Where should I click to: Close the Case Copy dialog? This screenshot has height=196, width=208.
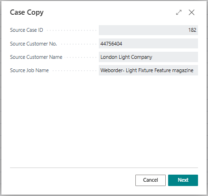click(191, 12)
